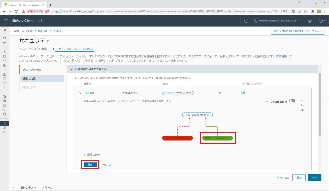Open Policies and Profiles sidebar icon
This screenshot has width=329, height=191.
point(4,74)
